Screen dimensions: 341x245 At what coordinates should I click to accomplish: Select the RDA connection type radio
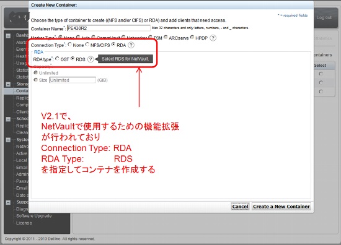click(x=113, y=45)
